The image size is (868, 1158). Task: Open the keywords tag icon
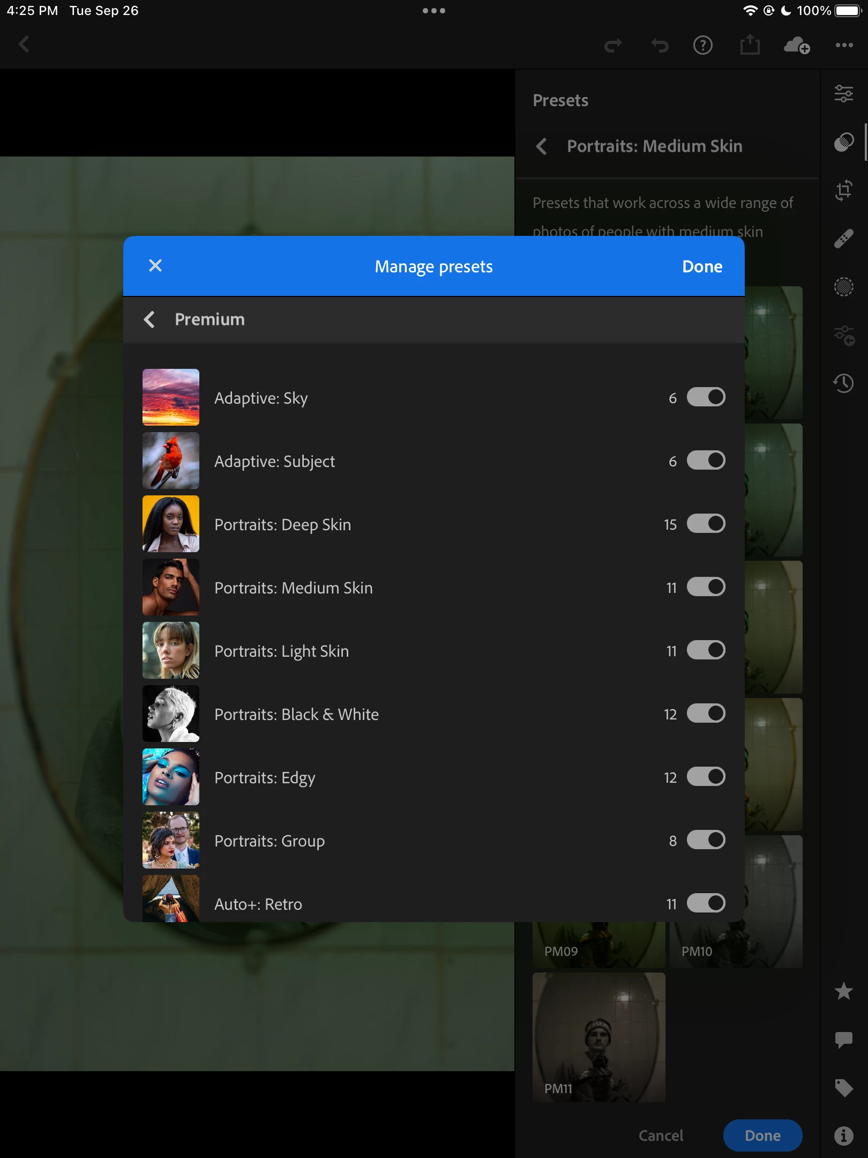(844, 1088)
